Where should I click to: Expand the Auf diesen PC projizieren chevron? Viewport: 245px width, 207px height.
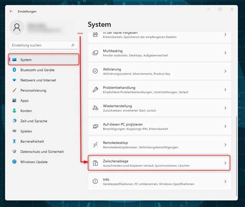tap(225, 126)
